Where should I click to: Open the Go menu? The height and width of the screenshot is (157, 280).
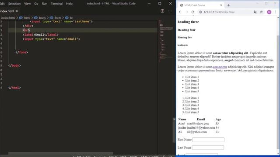36,3
